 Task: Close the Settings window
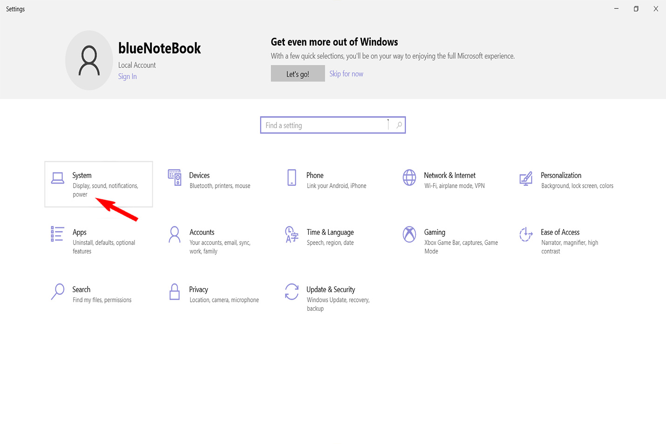(656, 8)
